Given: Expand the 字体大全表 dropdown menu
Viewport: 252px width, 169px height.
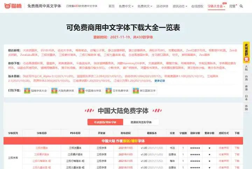Looking at the screenshot, I should click(x=216, y=6).
